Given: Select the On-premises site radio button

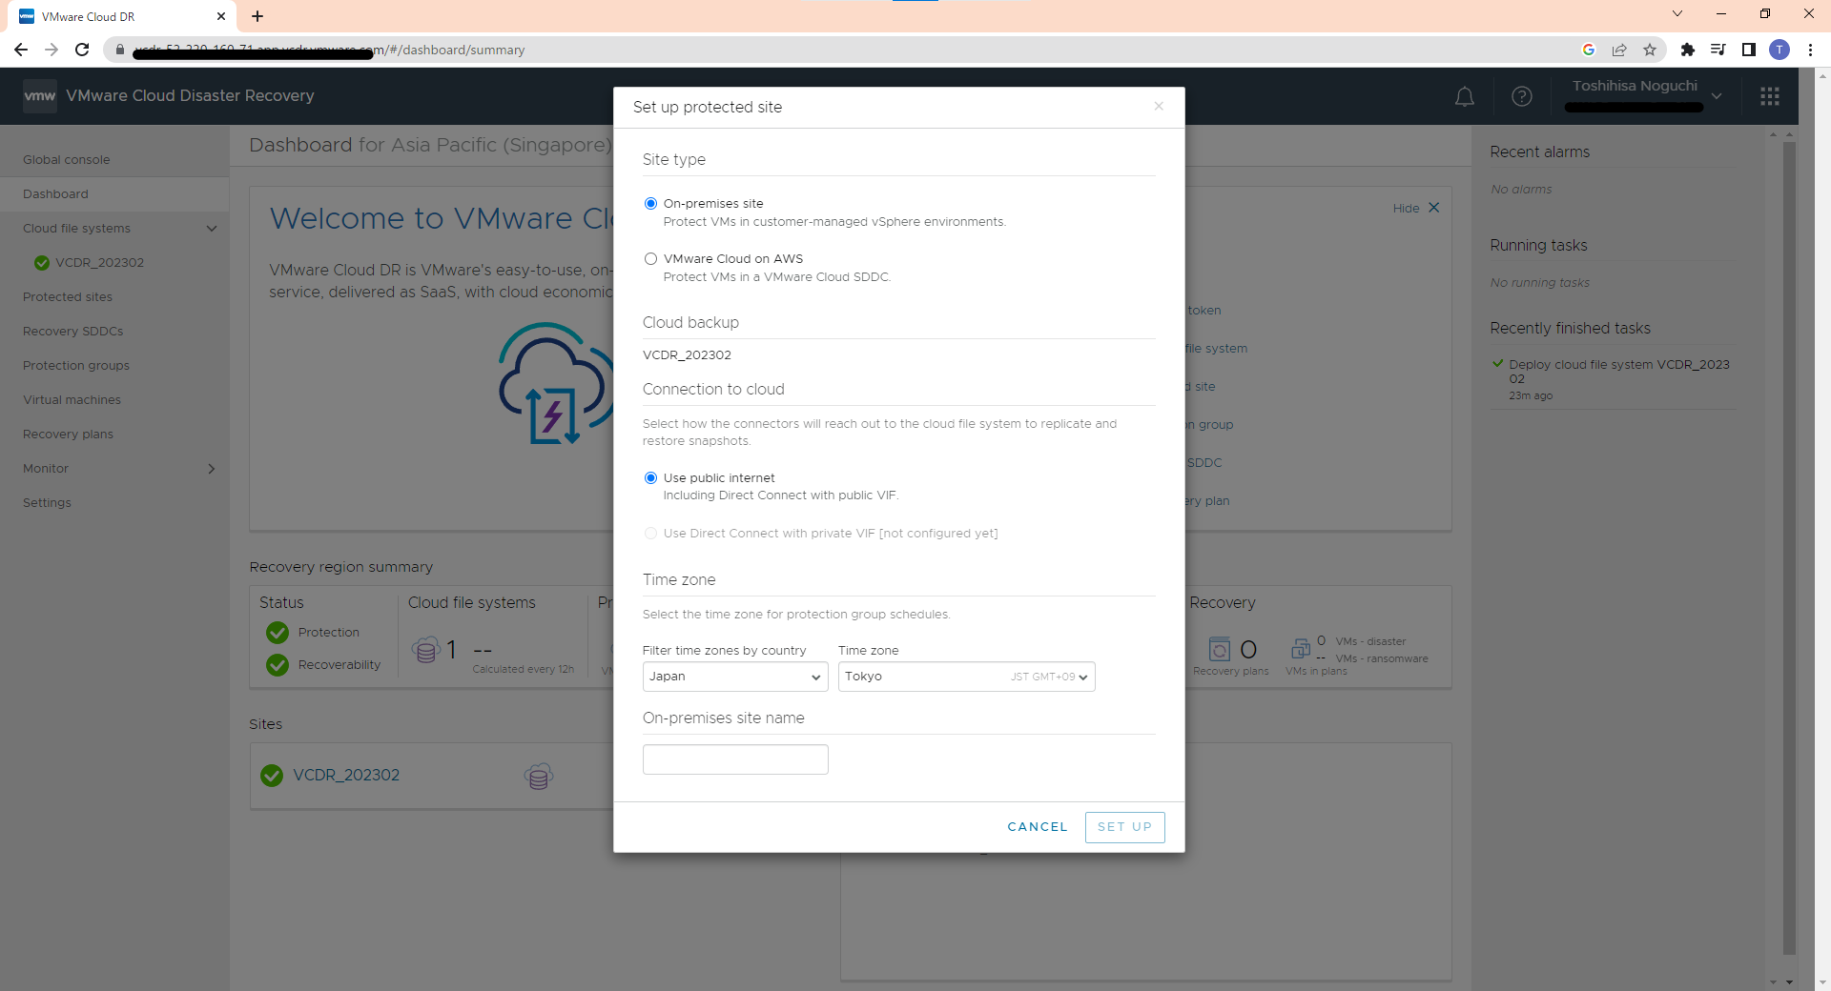Looking at the screenshot, I should click(x=651, y=203).
